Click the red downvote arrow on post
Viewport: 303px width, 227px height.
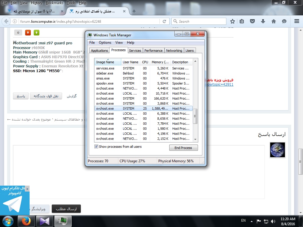click(28, 33)
